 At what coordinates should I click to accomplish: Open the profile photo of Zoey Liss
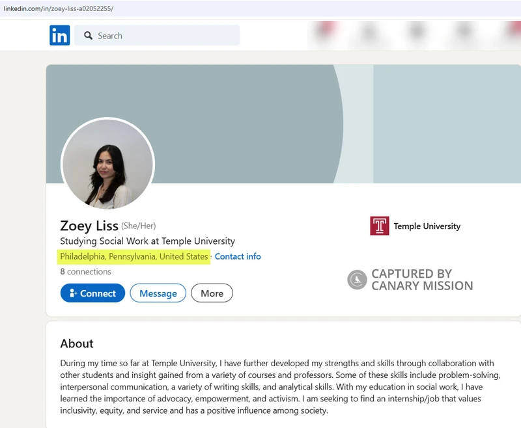pyautogui.click(x=107, y=163)
